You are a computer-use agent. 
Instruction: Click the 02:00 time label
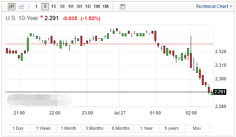coord(191,113)
